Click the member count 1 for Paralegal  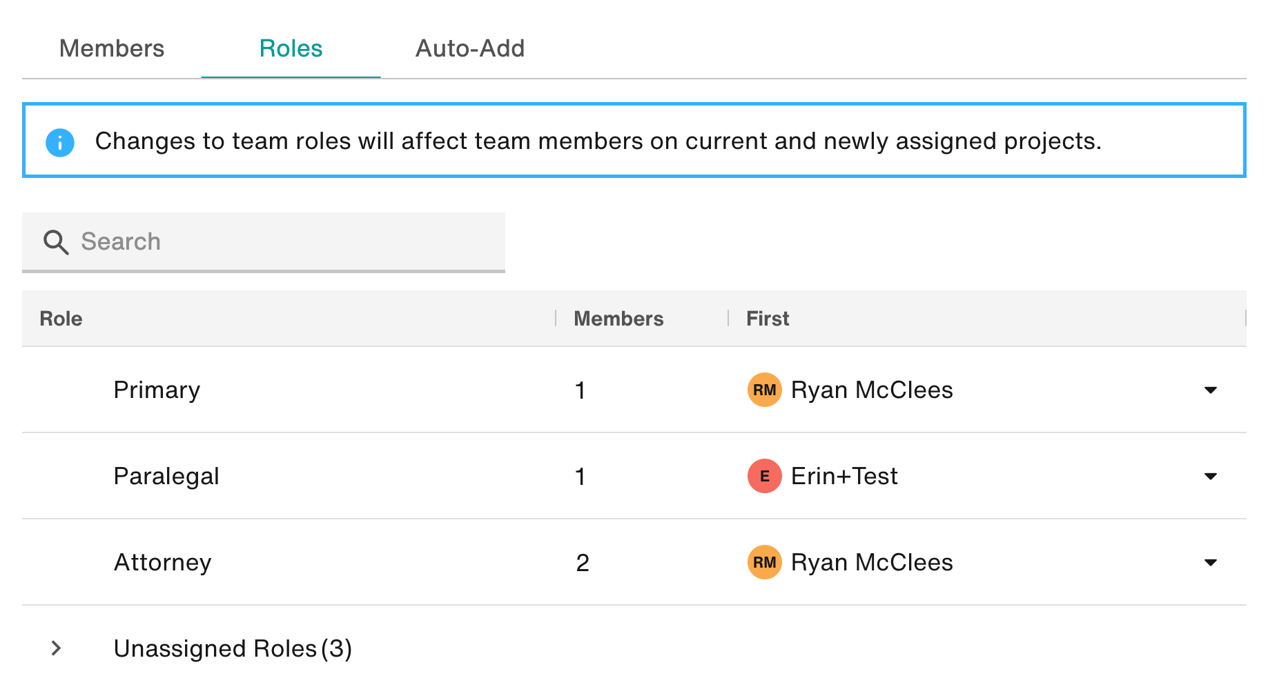581,477
